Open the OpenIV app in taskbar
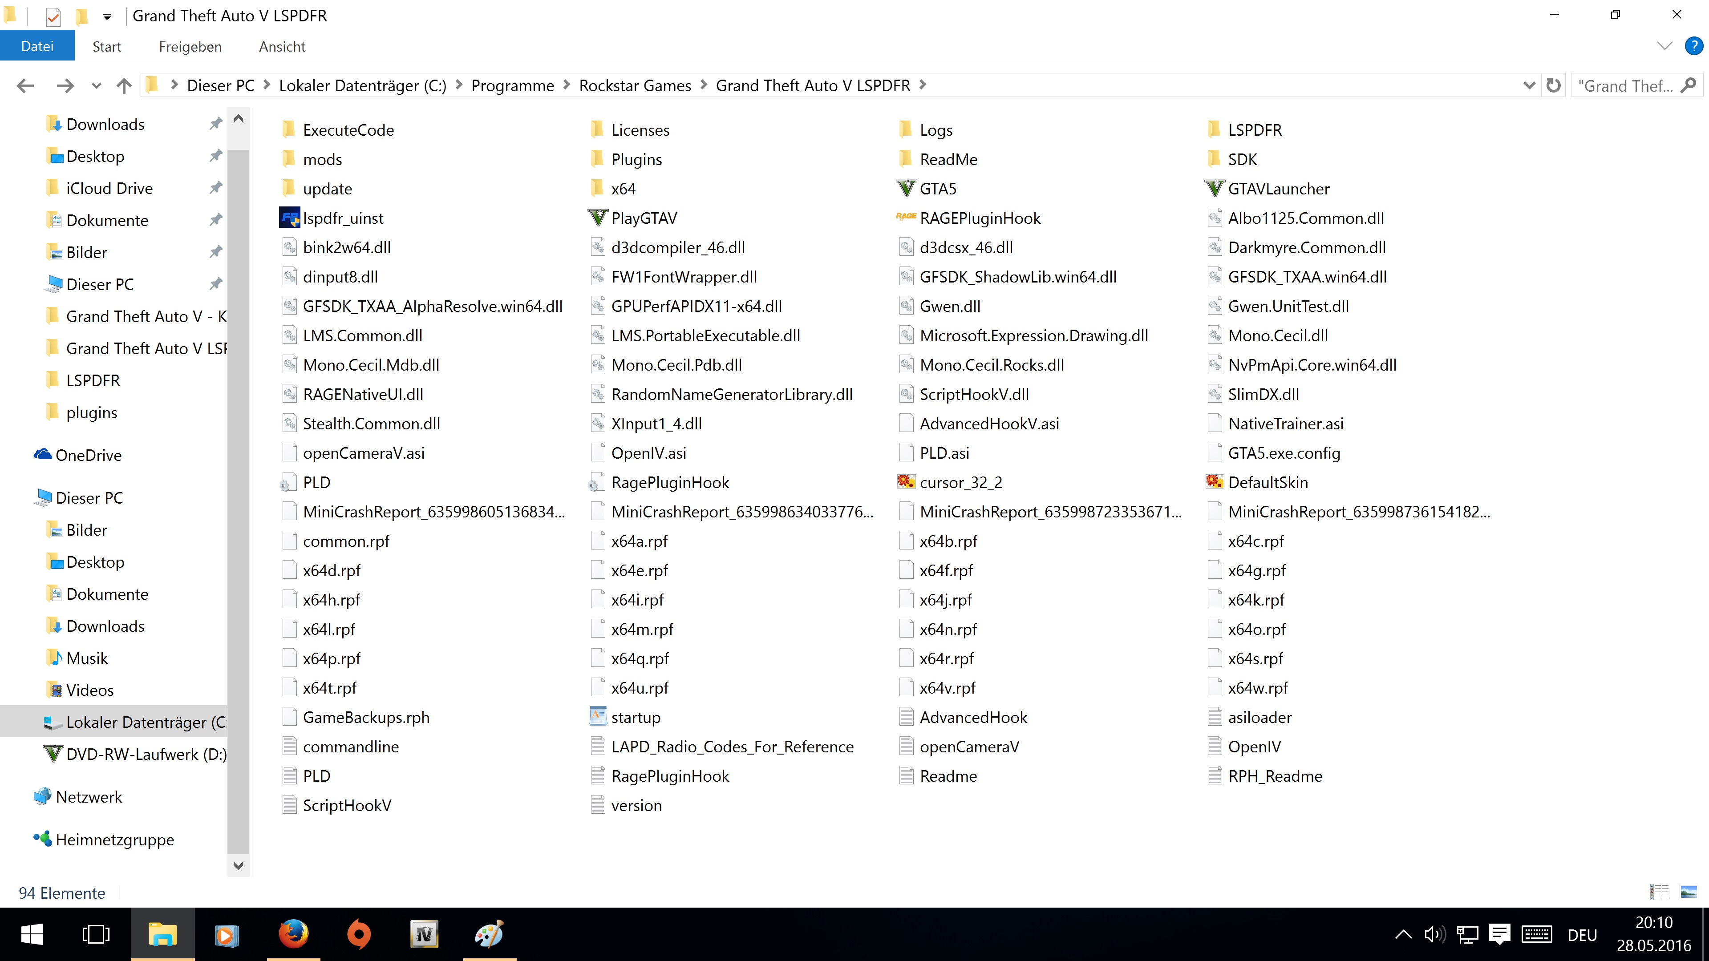 pyautogui.click(x=424, y=934)
